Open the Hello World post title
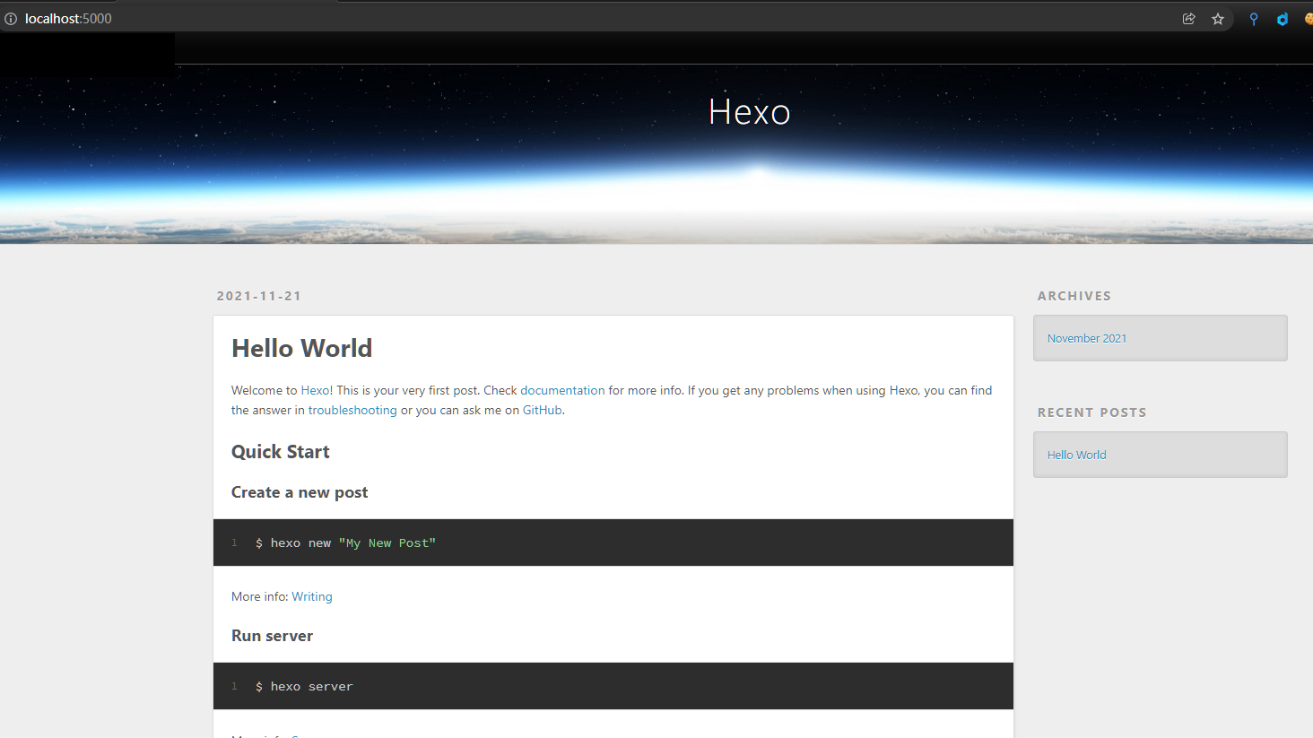This screenshot has width=1313, height=738. pyautogui.click(x=301, y=348)
